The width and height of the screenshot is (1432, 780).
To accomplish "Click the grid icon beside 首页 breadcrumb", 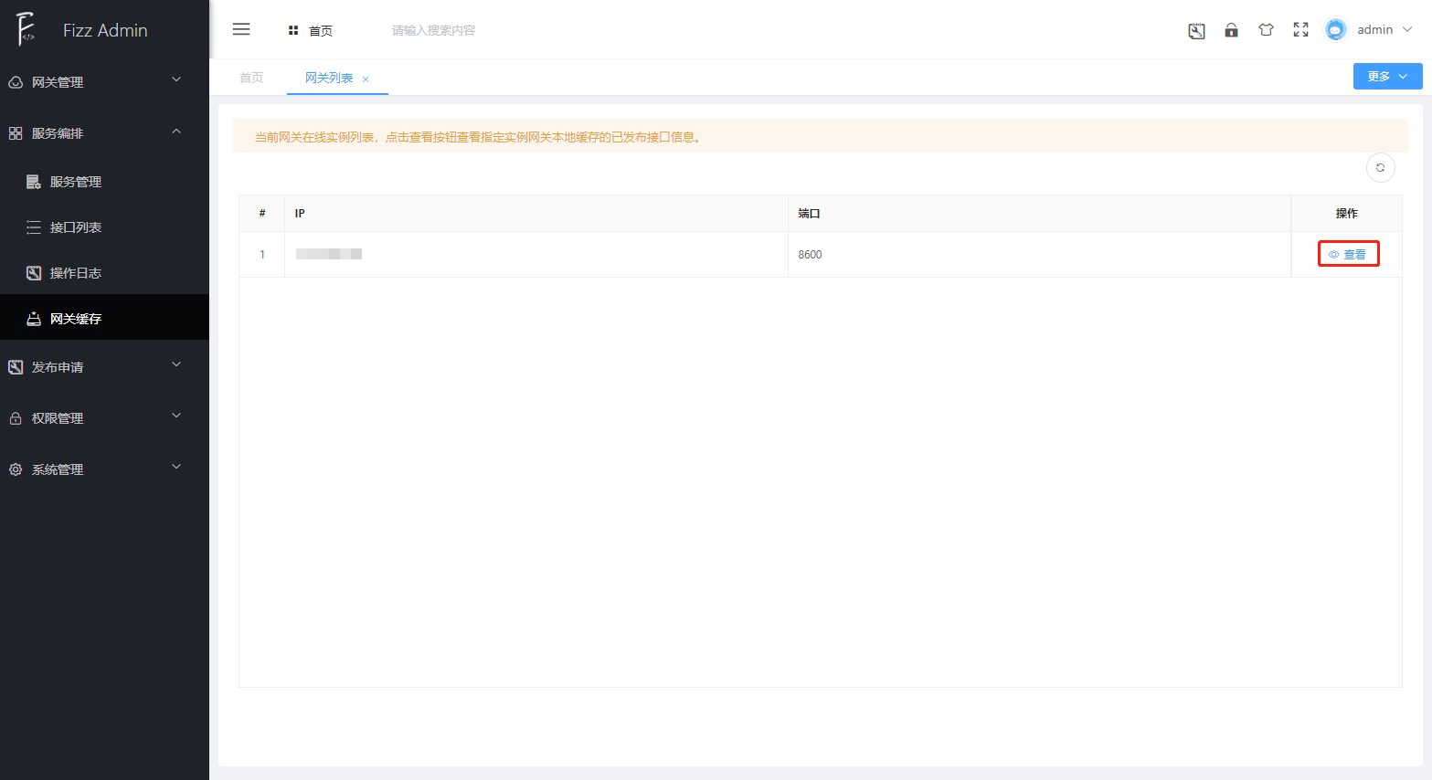I will (x=293, y=30).
